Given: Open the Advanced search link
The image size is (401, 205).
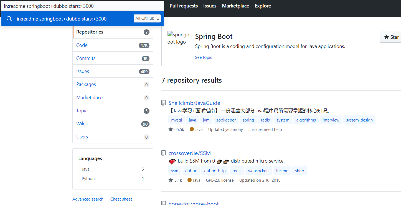Looking at the screenshot, I should pyautogui.click(x=88, y=199).
